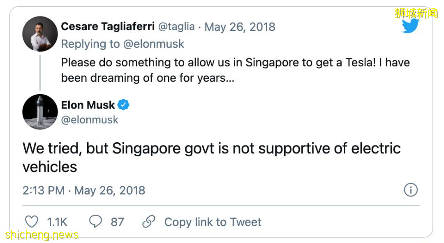Click the 87 replies count
The width and height of the screenshot is (444, 243).
tap(117, 222)
